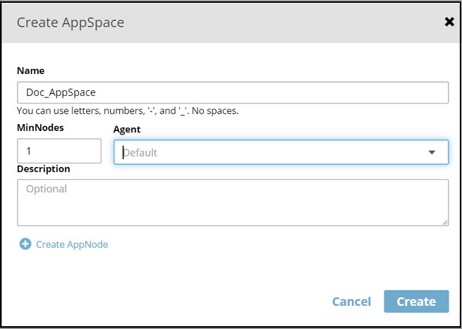Viewport: 462px width, 329px height.
Task: Grab the Description box resize handle
Action: point(445,223)
